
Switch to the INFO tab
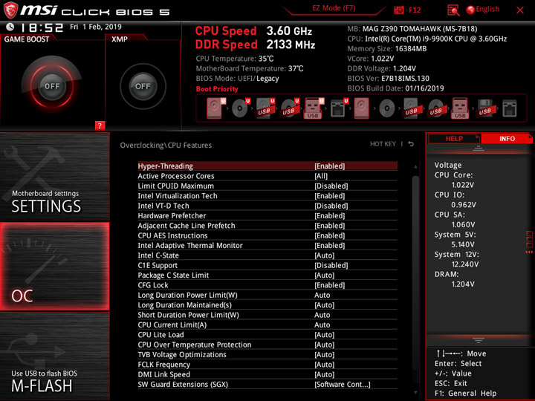(507, 138)
